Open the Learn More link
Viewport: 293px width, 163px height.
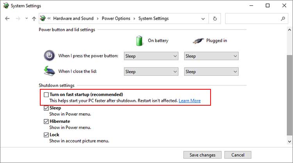coord(189,101)
